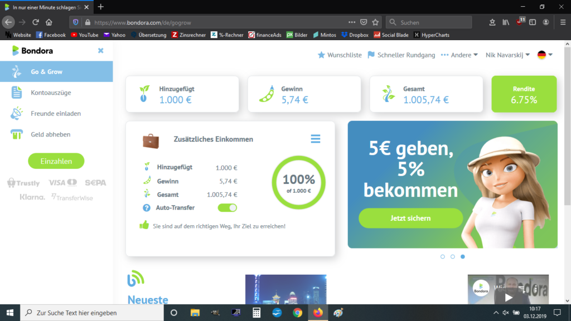Open the city skyline news thumbnail
This screenshot has width=571, height=321.
286,289
